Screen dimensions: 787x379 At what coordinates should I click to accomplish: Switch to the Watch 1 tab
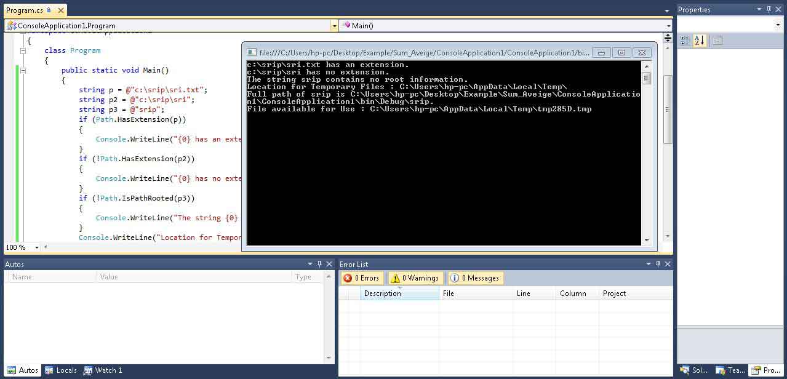[x=103, y=370]
